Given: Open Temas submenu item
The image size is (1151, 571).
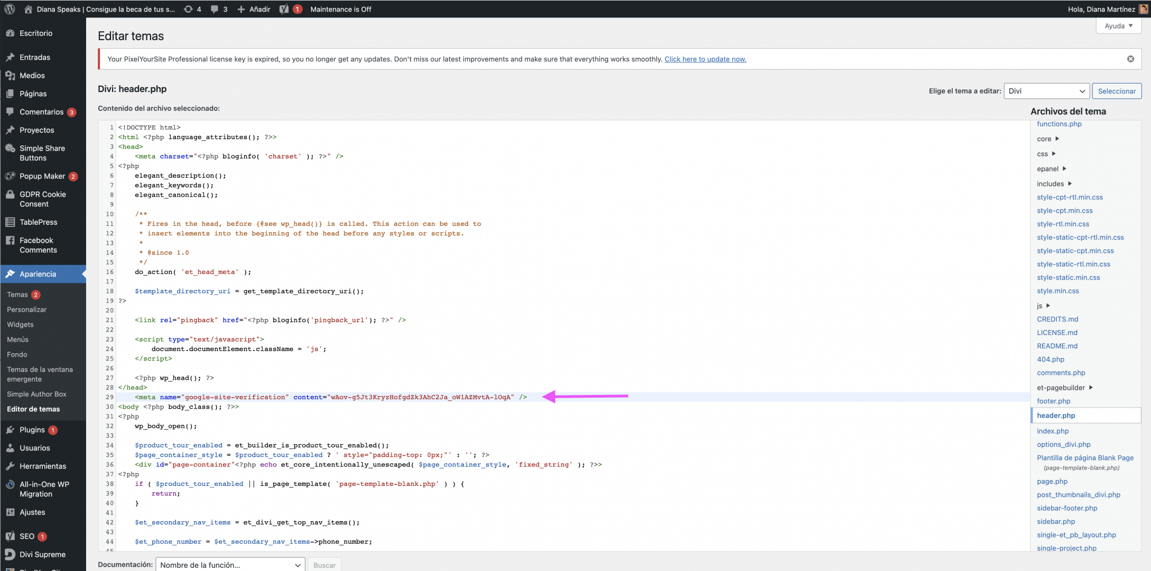Looking at the screenshot, I should (17, 294).
